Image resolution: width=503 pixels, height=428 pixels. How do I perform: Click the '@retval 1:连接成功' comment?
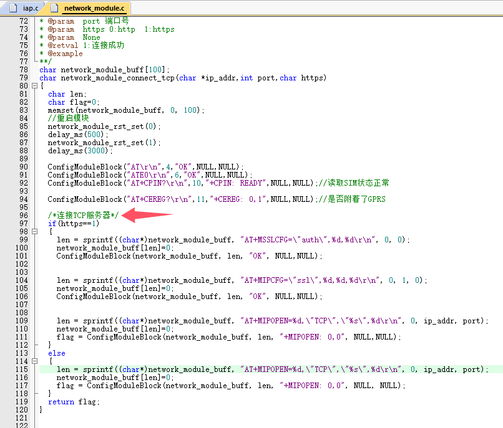82,45
